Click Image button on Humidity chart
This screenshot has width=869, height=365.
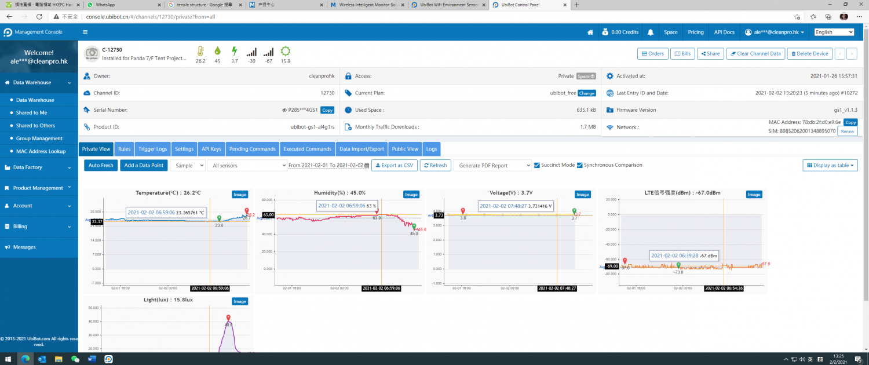411,195
